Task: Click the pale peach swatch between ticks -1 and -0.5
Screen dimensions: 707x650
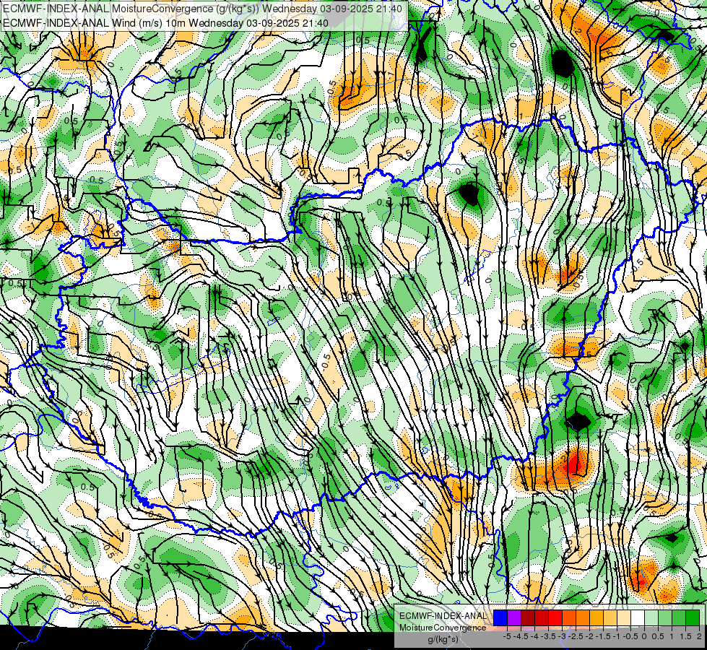Action: tap(624, 617)
